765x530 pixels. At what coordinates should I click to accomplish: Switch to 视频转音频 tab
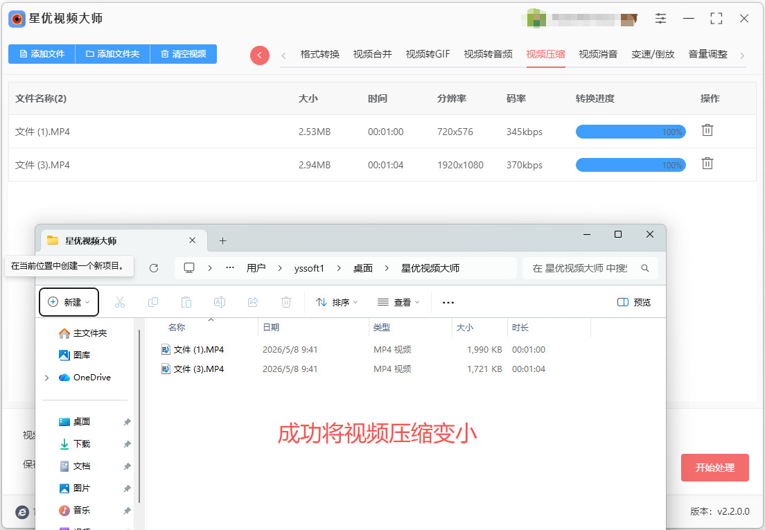coord(488,54)
